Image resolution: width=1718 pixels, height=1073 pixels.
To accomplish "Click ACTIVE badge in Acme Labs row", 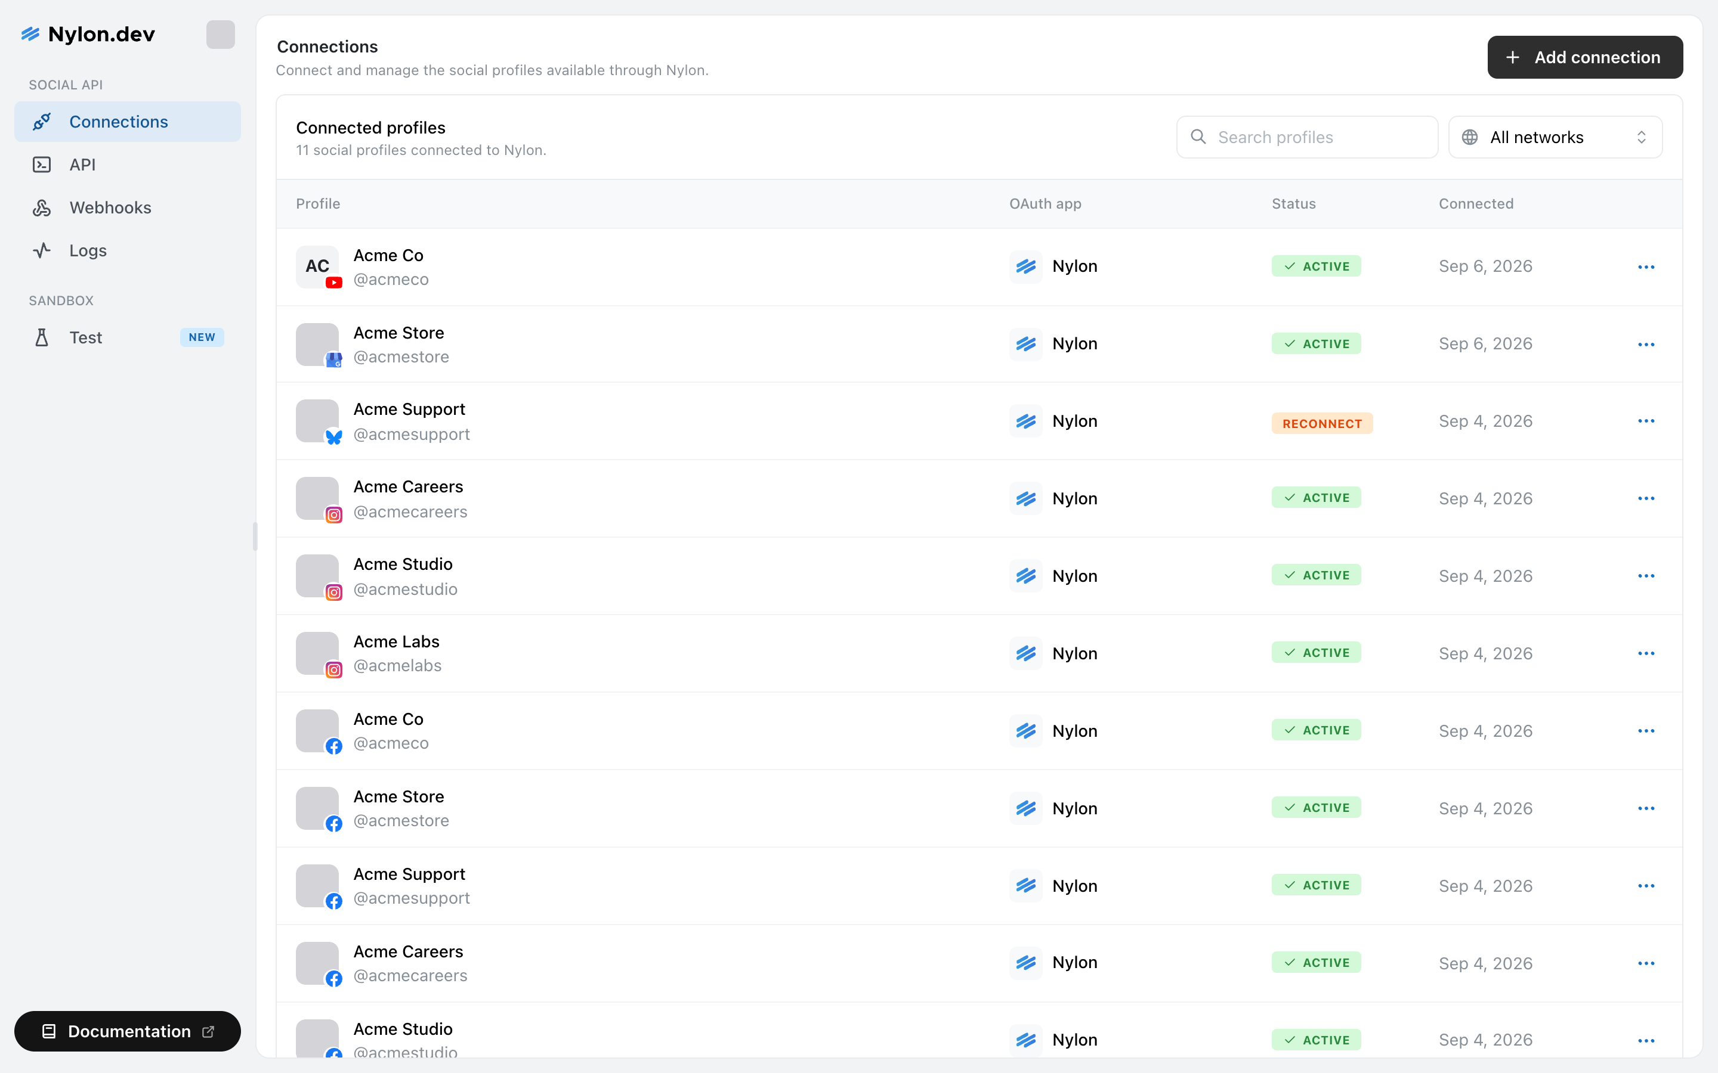I will pos(1316,653).
